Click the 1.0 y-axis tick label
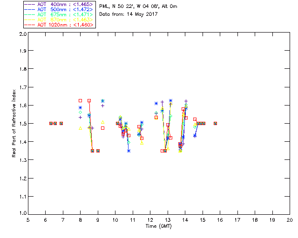The width and height of the screenshot is (298, 238). 23,213
